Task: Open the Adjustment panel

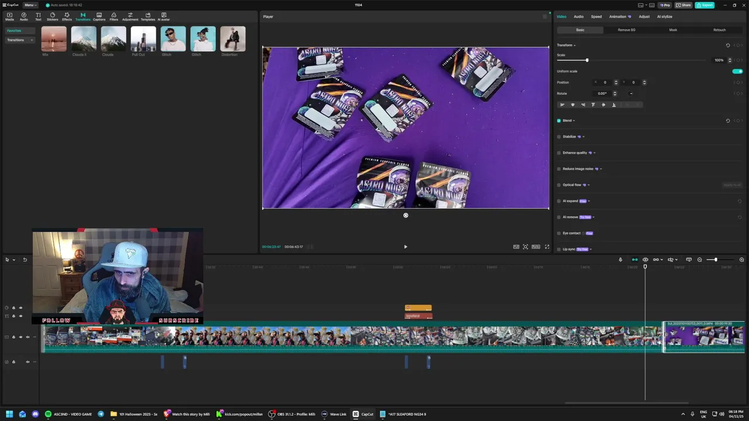Action: pos(130,16)
